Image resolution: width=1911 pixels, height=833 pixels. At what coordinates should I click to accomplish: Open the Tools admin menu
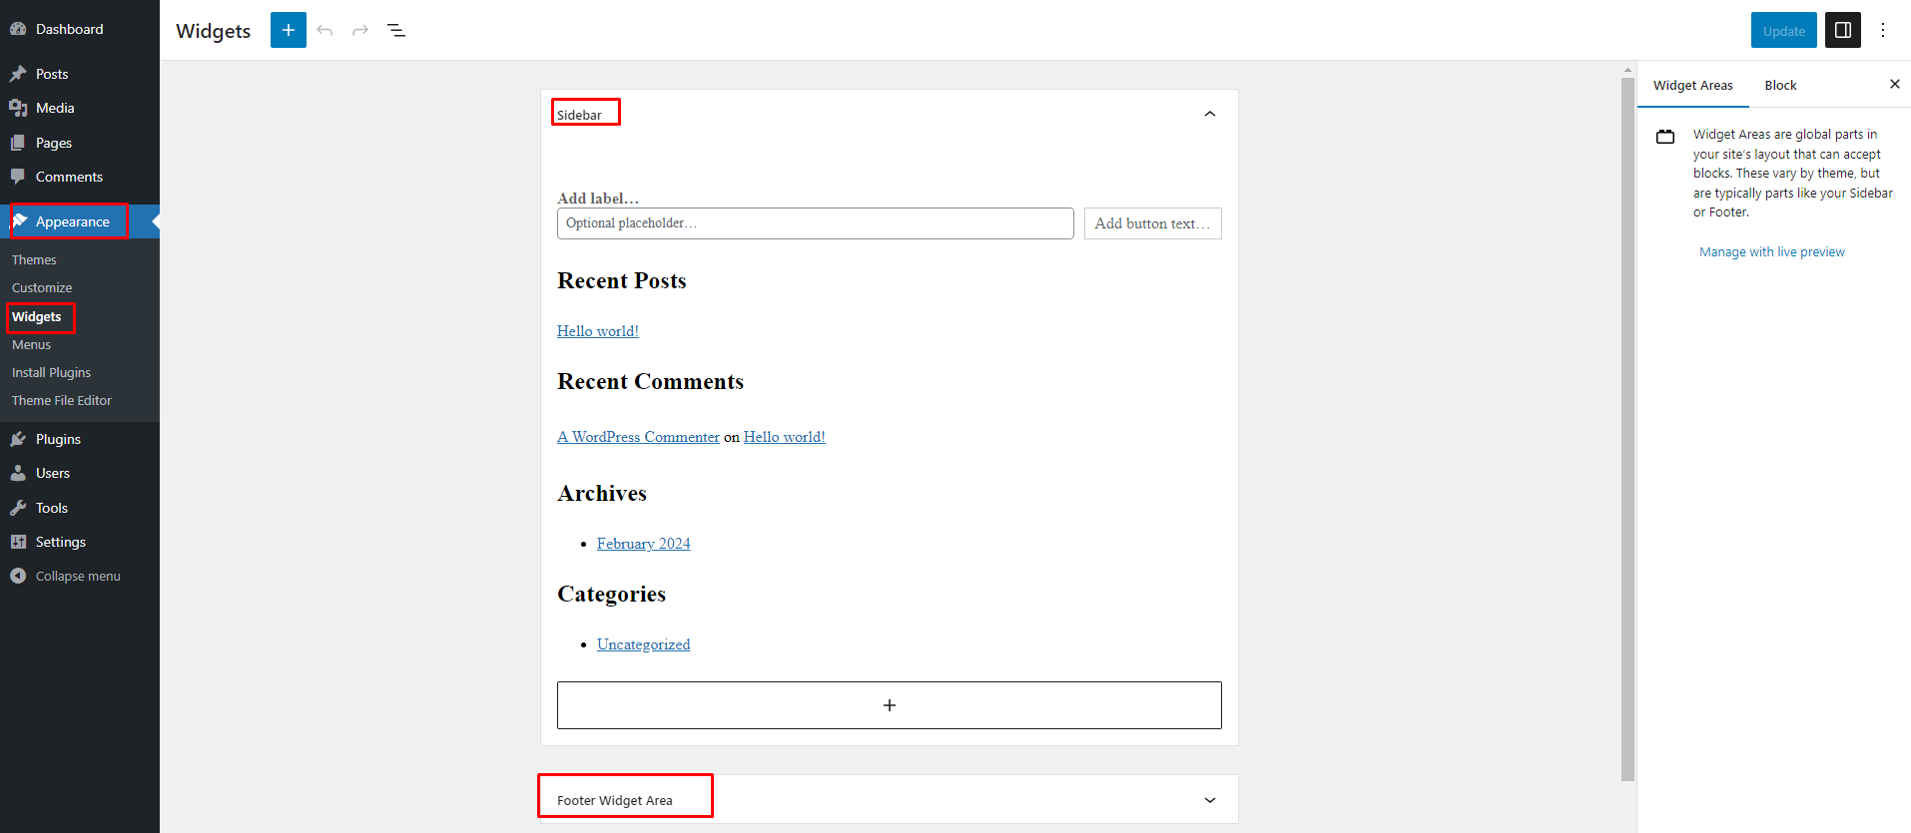pyautogui.click(x=52, y=508)
